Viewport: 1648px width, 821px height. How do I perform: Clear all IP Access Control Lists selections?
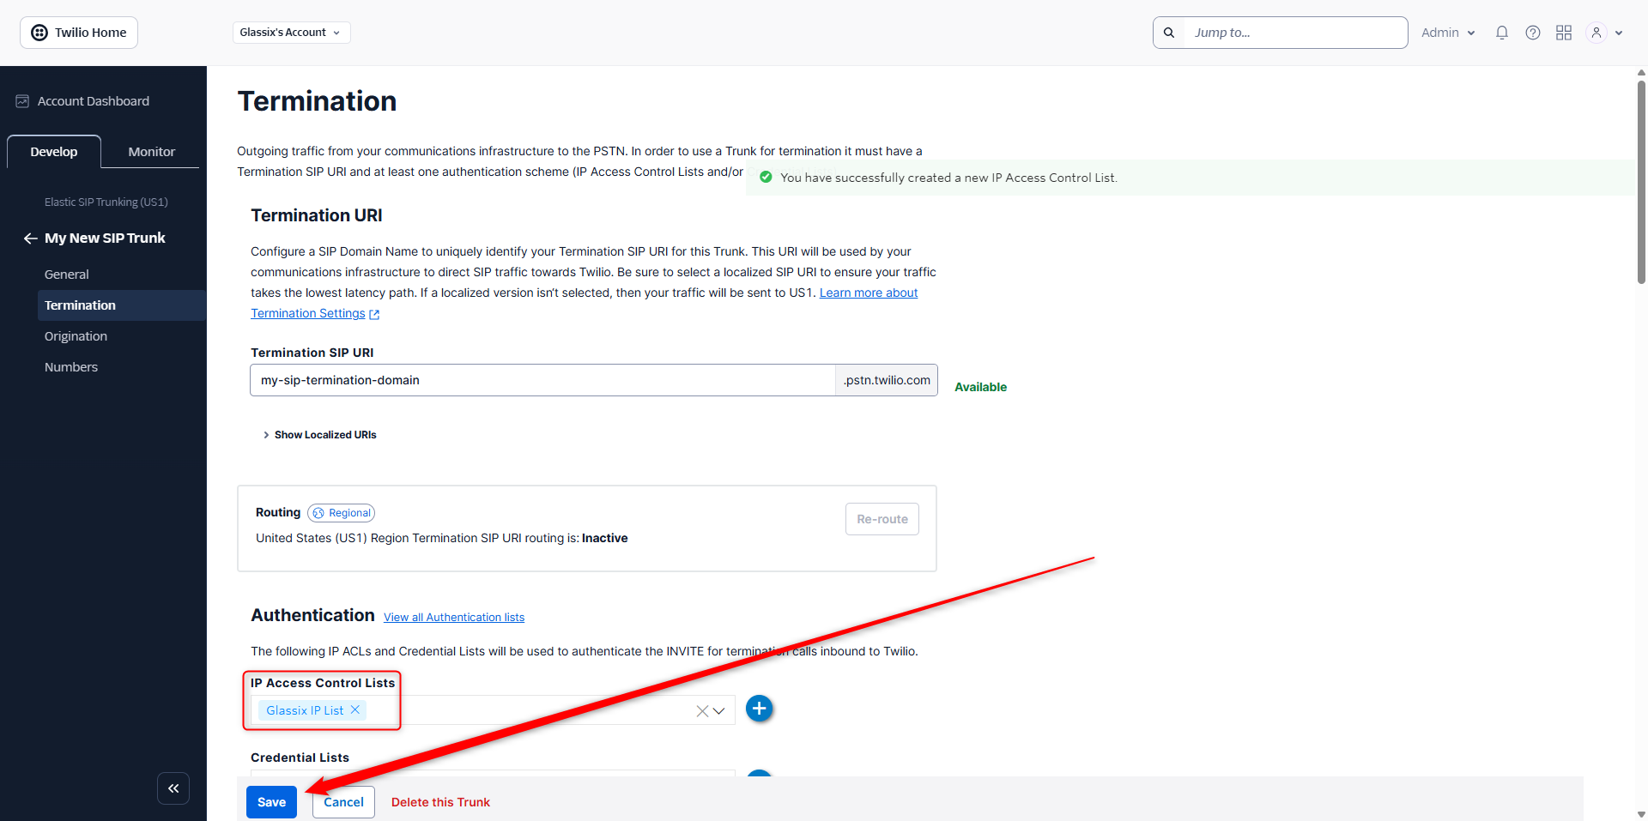click(x=702, y=711)
